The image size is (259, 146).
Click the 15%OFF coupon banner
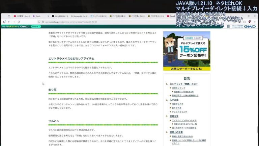click(186, 49)
